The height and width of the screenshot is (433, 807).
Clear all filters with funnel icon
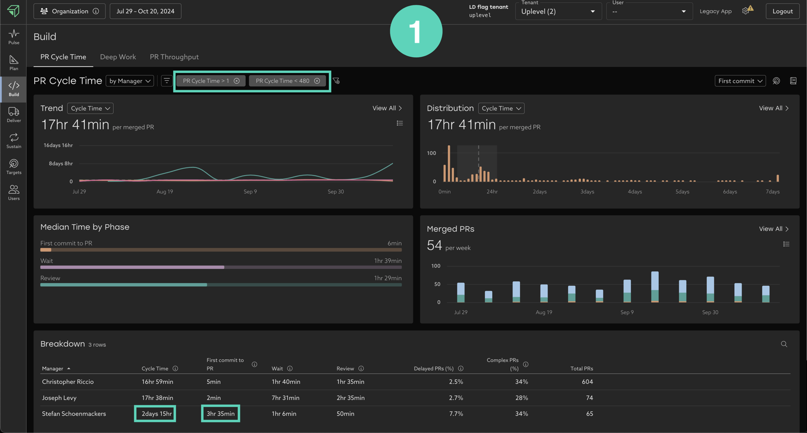coord(336,81)
